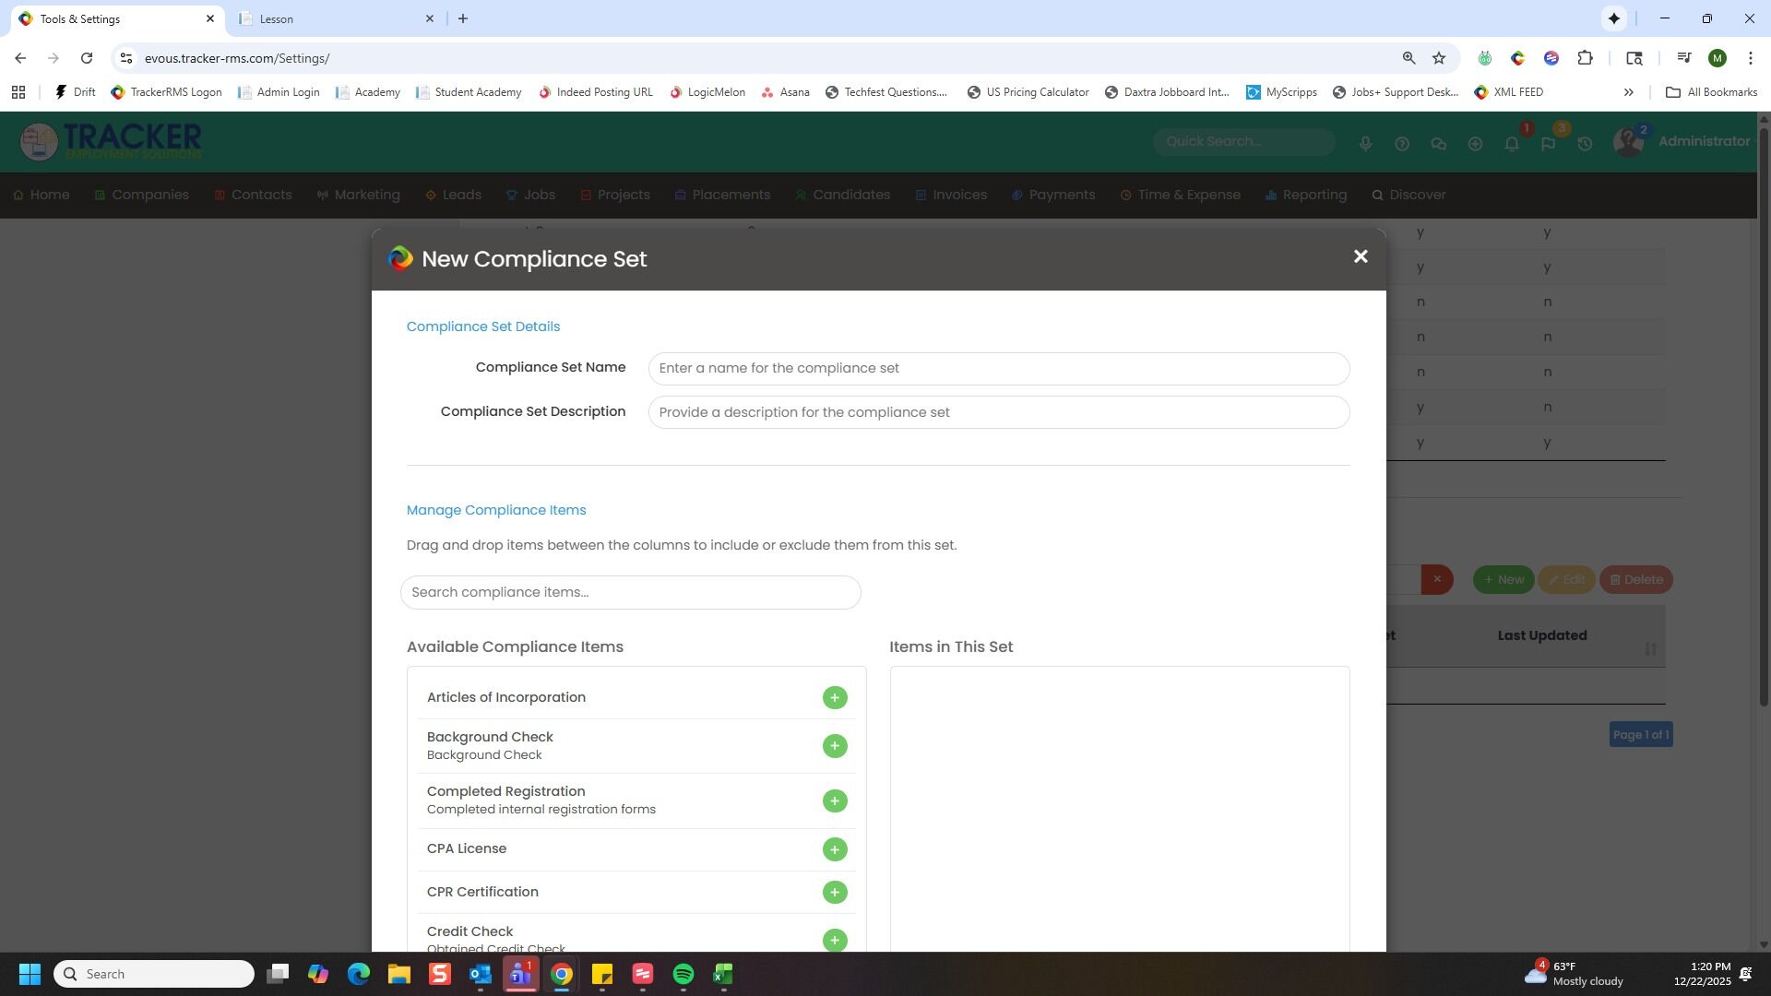
Task: Add Articles of Incorporation to the set
Action: click(834, 698)
